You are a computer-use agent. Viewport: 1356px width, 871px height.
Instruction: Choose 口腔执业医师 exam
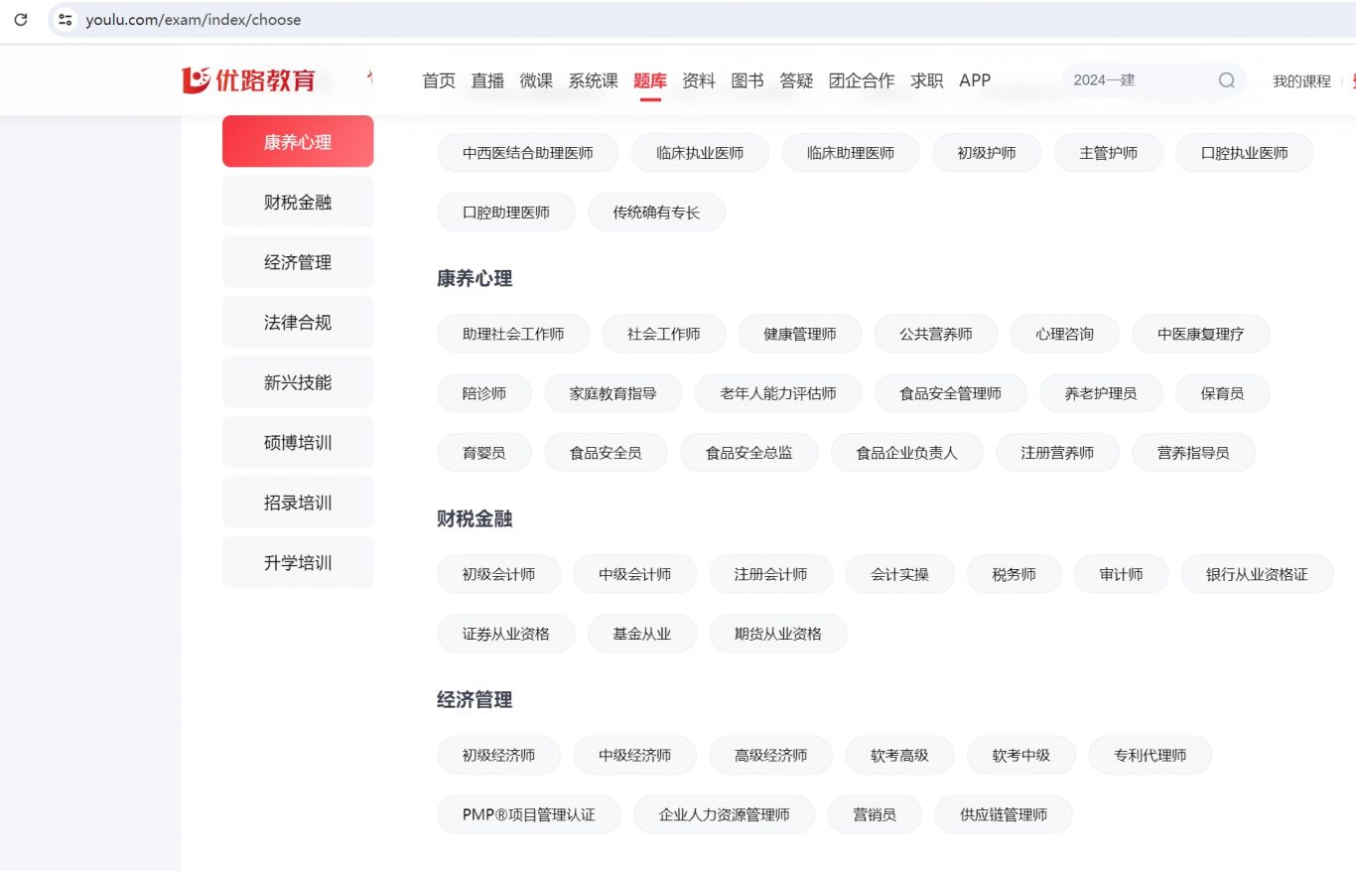point(1245,153)
